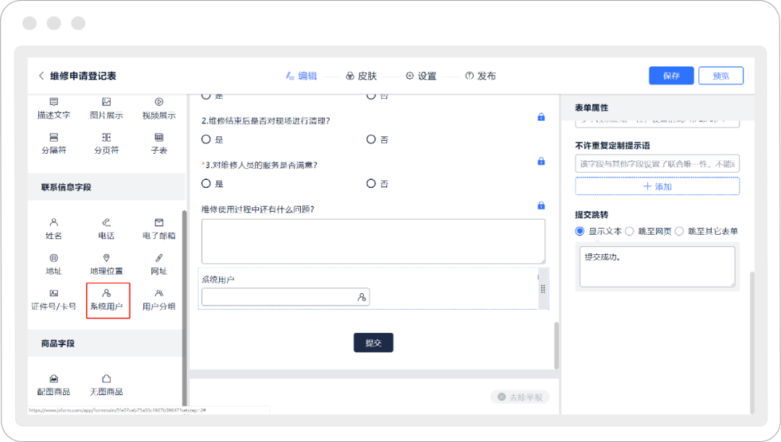Insert the 视频展示 video display element
The image size is (781, 442).
coord(158,108)
